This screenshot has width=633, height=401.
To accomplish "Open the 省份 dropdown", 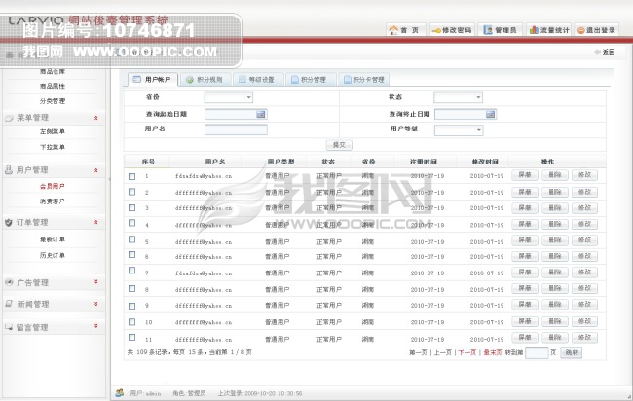I will click(x=229, y=97).
